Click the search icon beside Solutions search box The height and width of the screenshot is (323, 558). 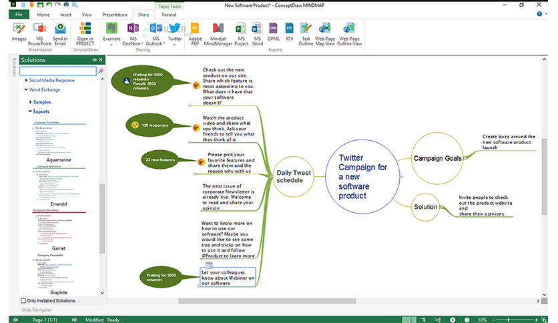pyautogui.click(x=101, y=71)
